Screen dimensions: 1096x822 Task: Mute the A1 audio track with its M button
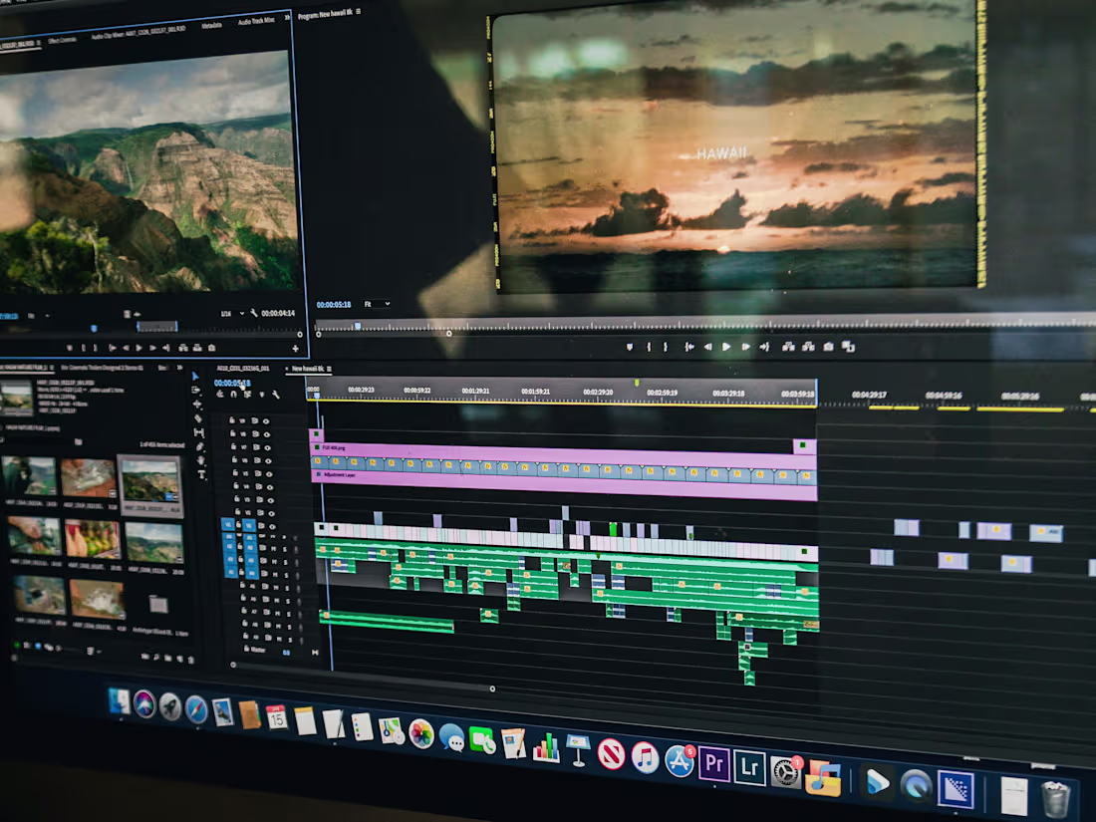[273, 536]
